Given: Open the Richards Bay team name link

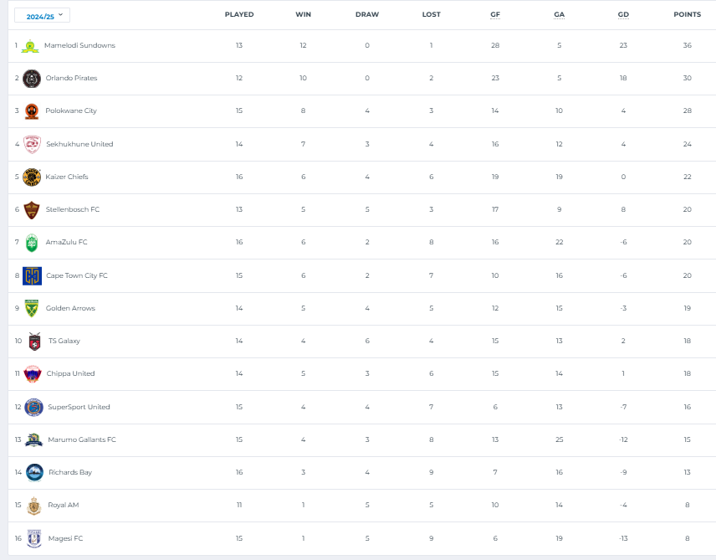Looking at the screenshot, I should 70,472.
